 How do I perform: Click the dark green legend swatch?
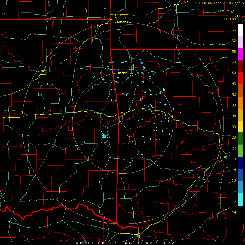coord(240,139)
